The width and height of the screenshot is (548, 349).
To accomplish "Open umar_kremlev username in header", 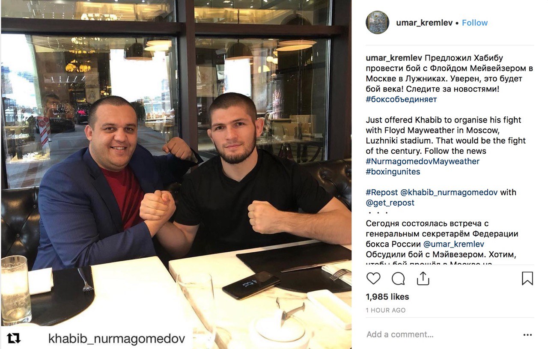I will pyautogui.click(x=424, y=23).
